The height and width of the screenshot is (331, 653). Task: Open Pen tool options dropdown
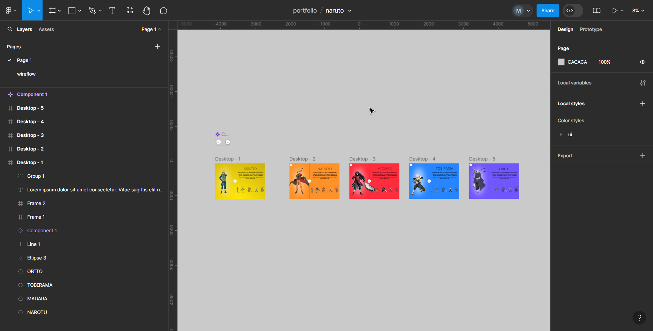coord(100,11)
